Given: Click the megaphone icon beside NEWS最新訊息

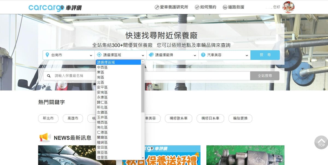Looking at the screenshot, I should (45, 137).
